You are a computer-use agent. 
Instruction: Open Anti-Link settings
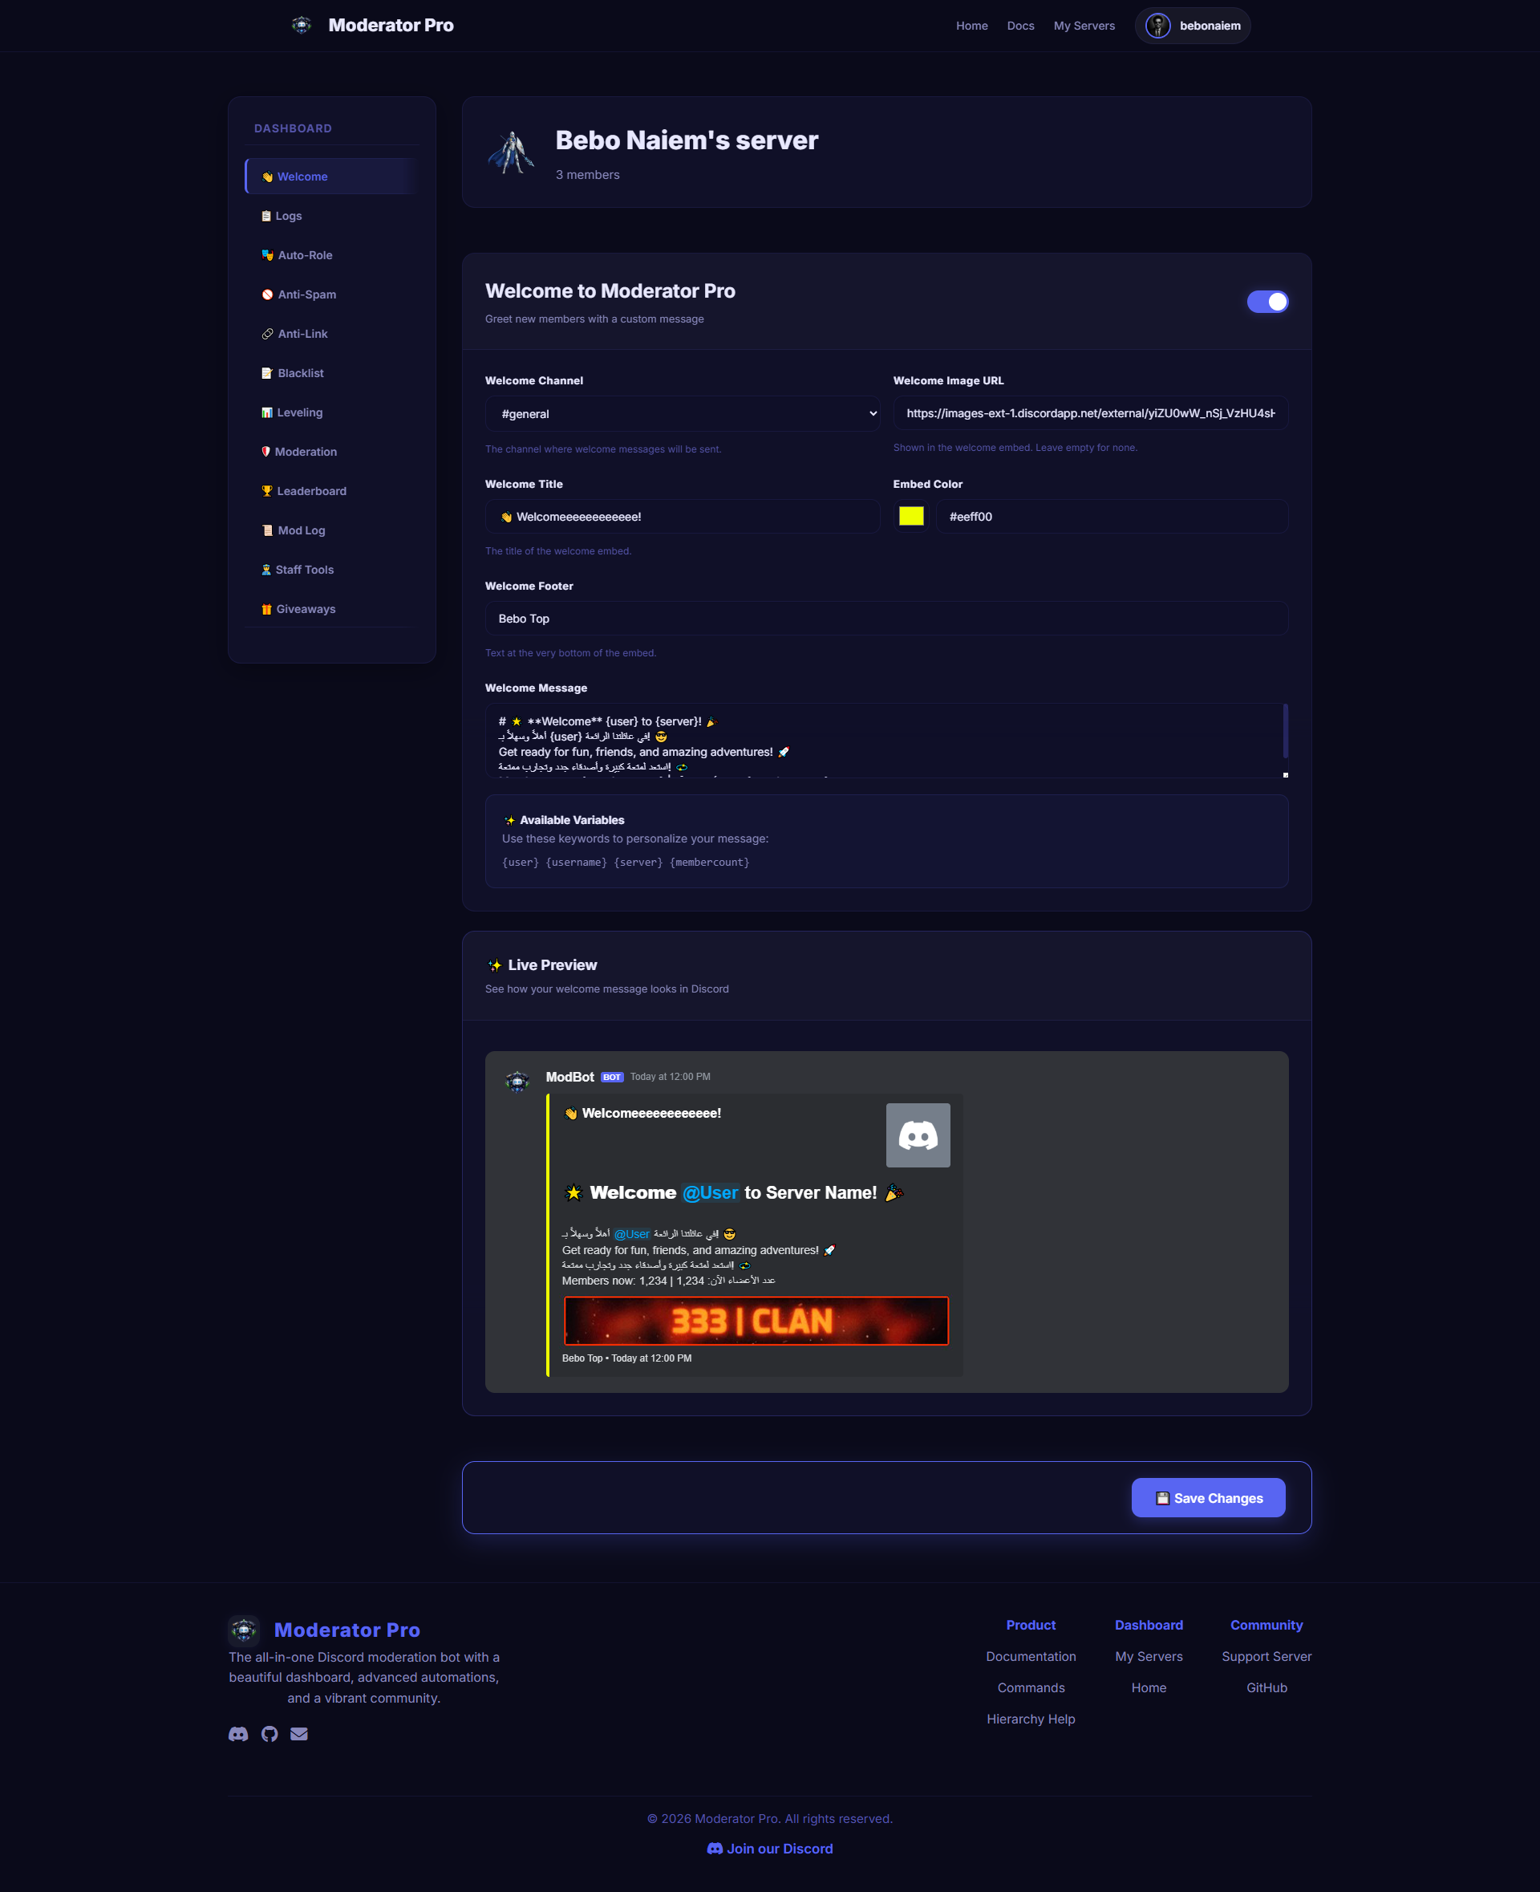tap(332, 334)
